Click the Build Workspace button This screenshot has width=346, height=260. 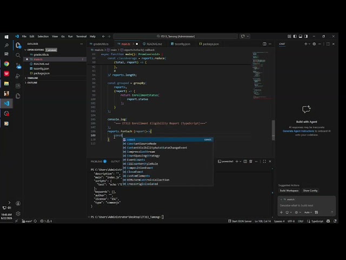(x=289, y=191)
